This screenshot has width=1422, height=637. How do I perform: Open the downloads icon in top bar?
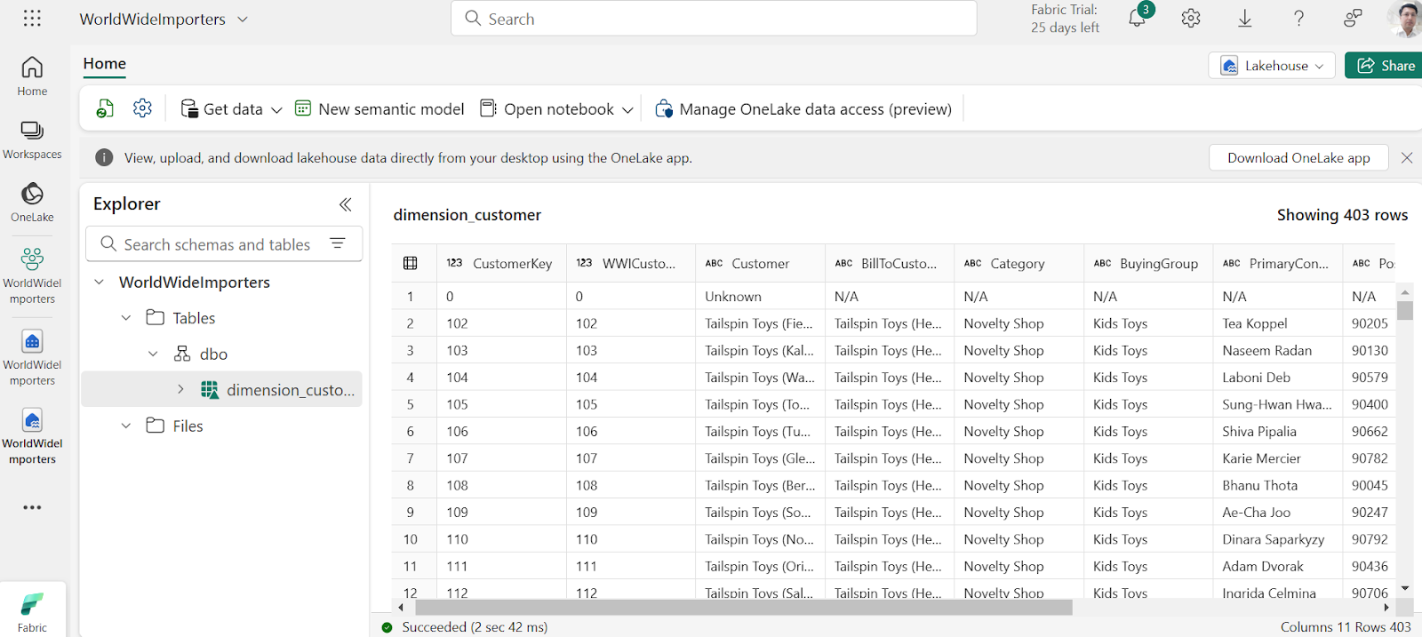tap(1245, 19)
